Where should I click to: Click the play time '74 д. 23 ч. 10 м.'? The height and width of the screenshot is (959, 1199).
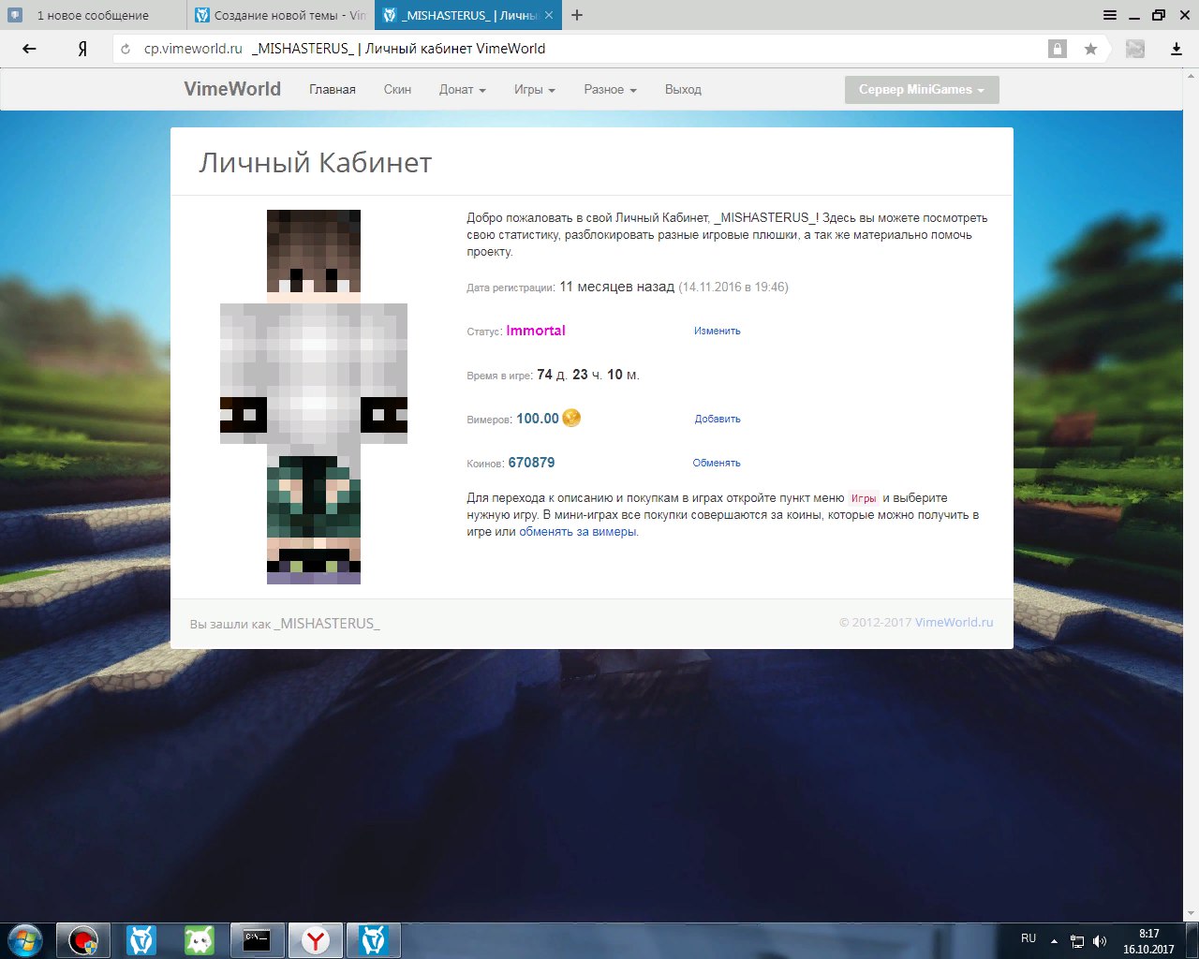click(588, 375)
